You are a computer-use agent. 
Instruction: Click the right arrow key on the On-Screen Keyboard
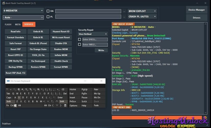(x=61, y=105)
